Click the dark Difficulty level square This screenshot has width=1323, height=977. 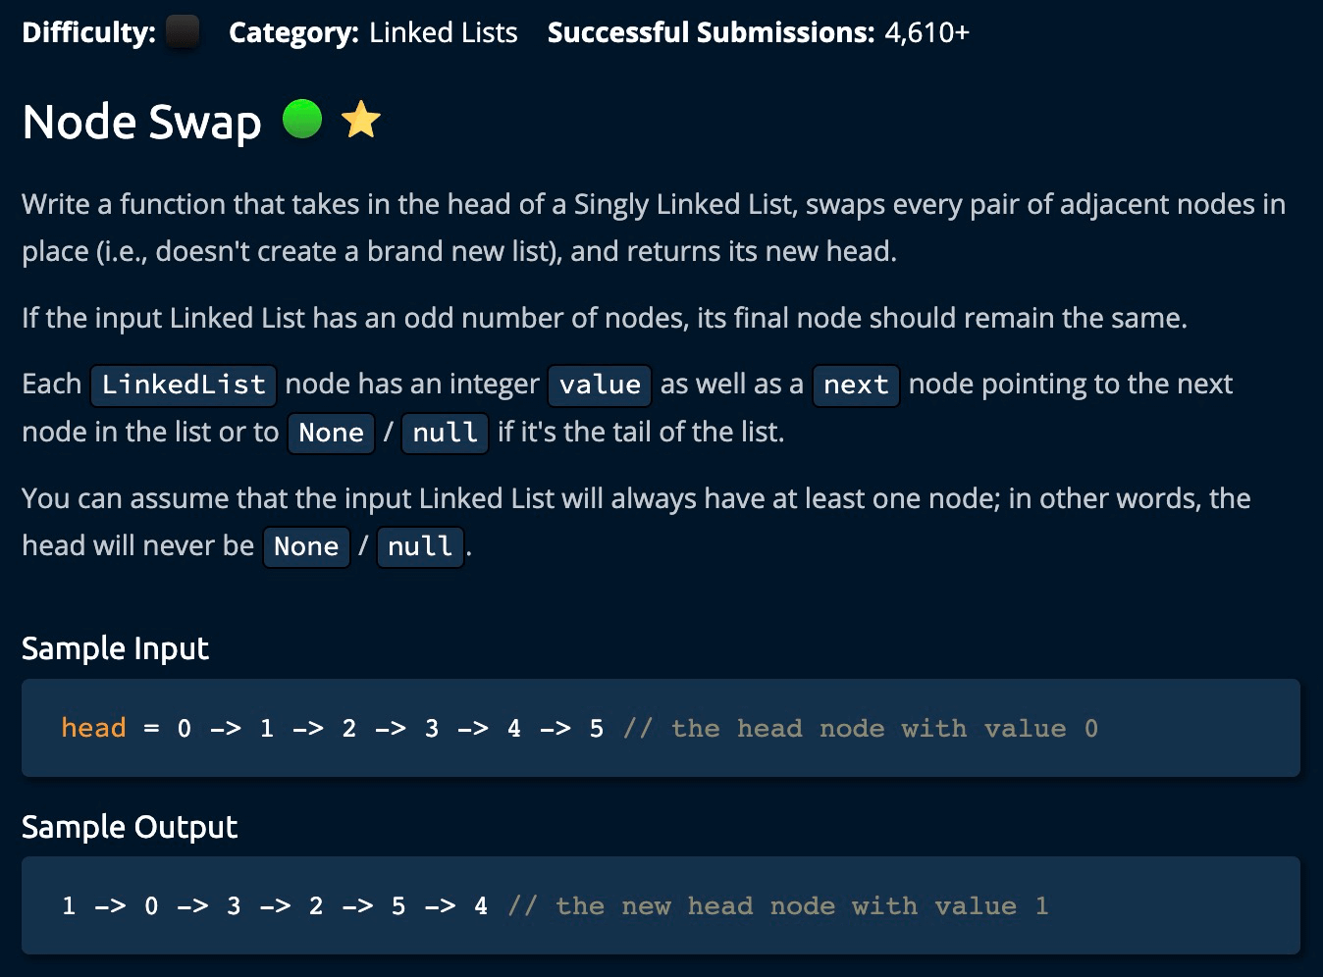tap(183, 32)
